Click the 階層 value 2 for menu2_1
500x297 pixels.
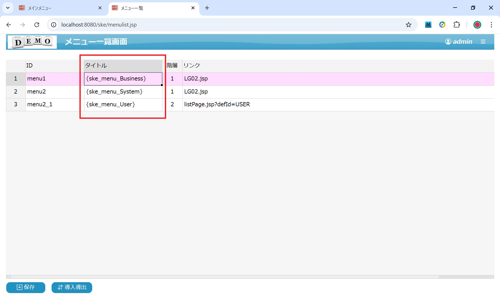(172, 104)
